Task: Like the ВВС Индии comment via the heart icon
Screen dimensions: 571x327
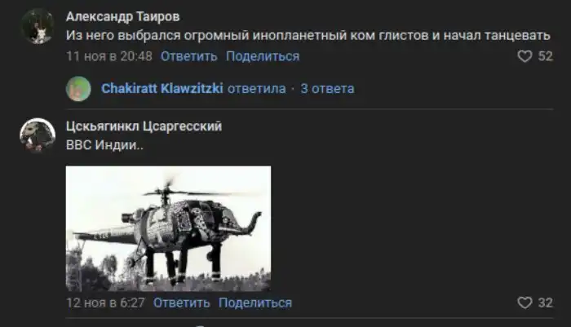Action: [525, 303]
